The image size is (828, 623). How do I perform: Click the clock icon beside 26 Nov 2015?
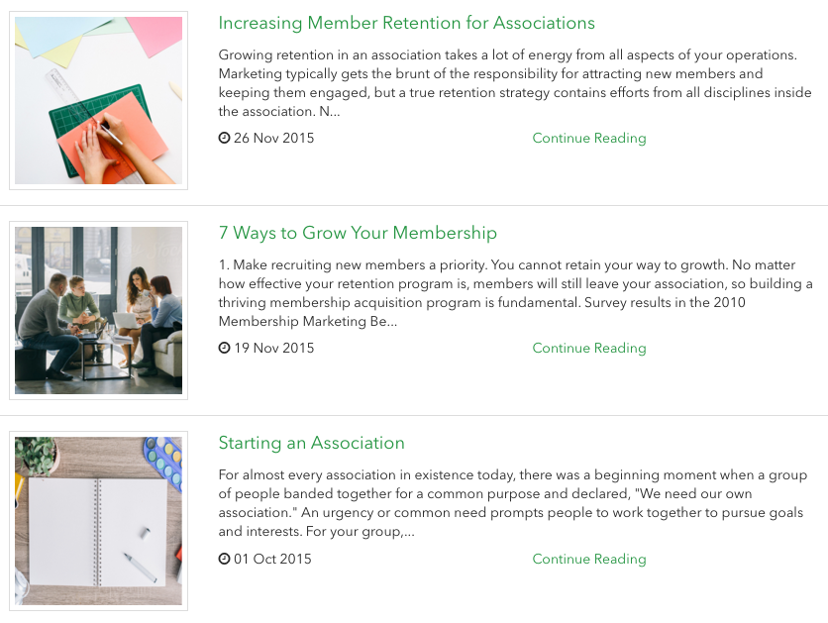[x=224, y=139]
